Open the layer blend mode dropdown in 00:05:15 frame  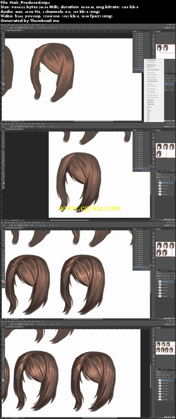click(161, 276)
